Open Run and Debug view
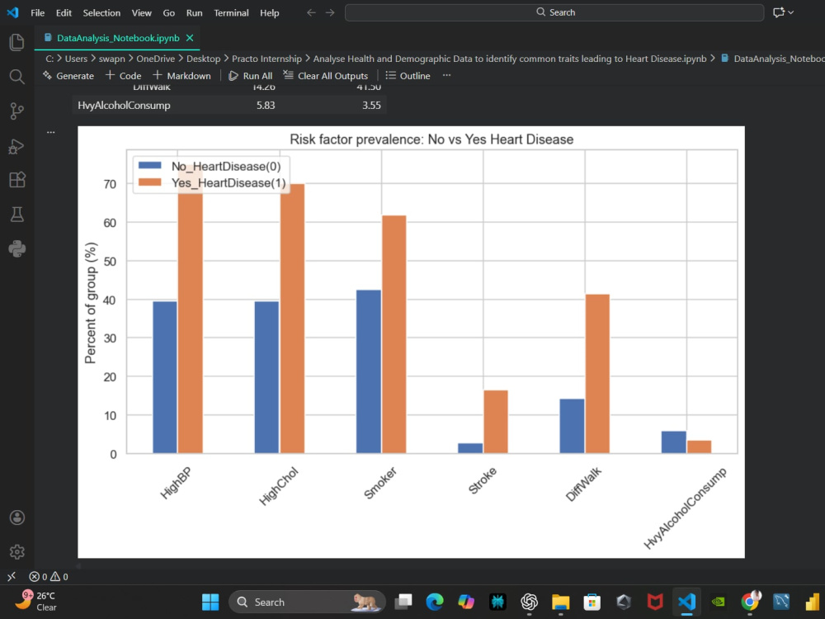The height and width of the screenshot is (619, 825). (16, 146)
